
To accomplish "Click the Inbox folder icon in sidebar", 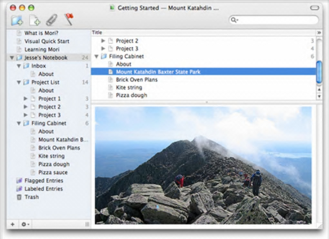I will (26, 66).
